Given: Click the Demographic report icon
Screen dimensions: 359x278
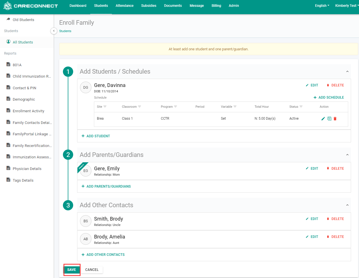Looking at the screenshot, I should (x=9, y=99).
